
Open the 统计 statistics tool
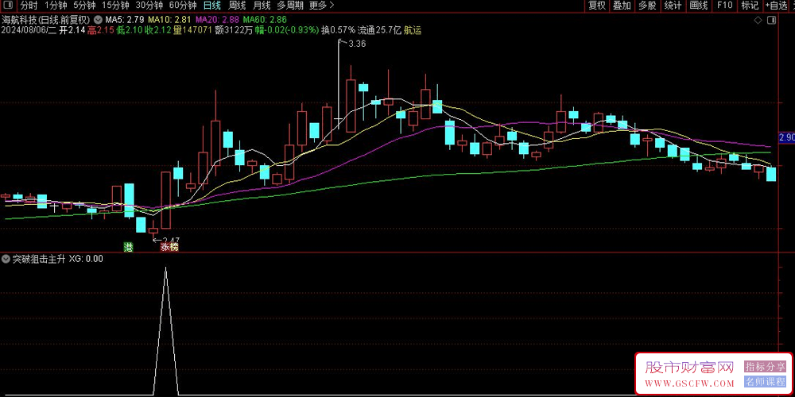[673, 6]
